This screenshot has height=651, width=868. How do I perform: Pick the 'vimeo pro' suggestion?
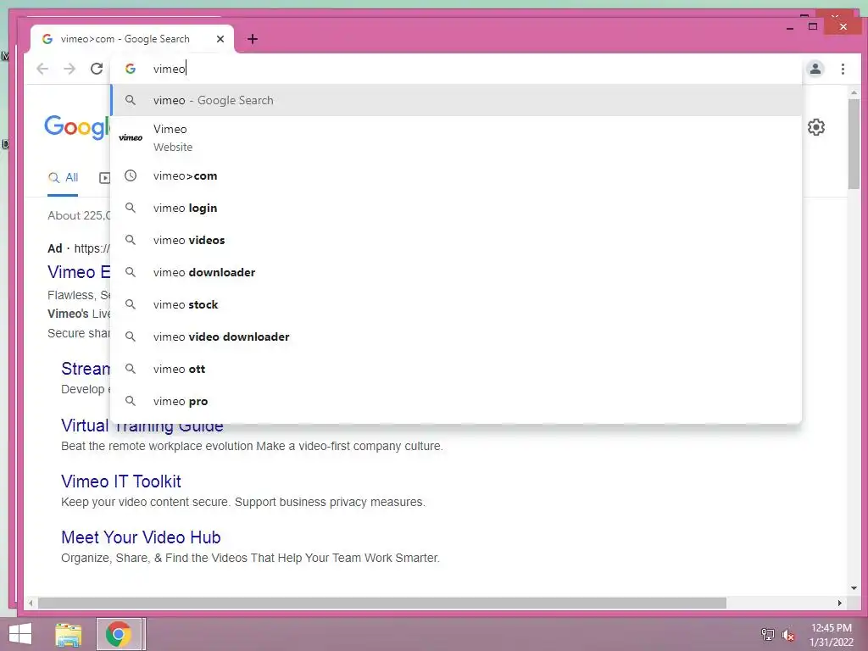pyautogui.click(x=456, y=401)
